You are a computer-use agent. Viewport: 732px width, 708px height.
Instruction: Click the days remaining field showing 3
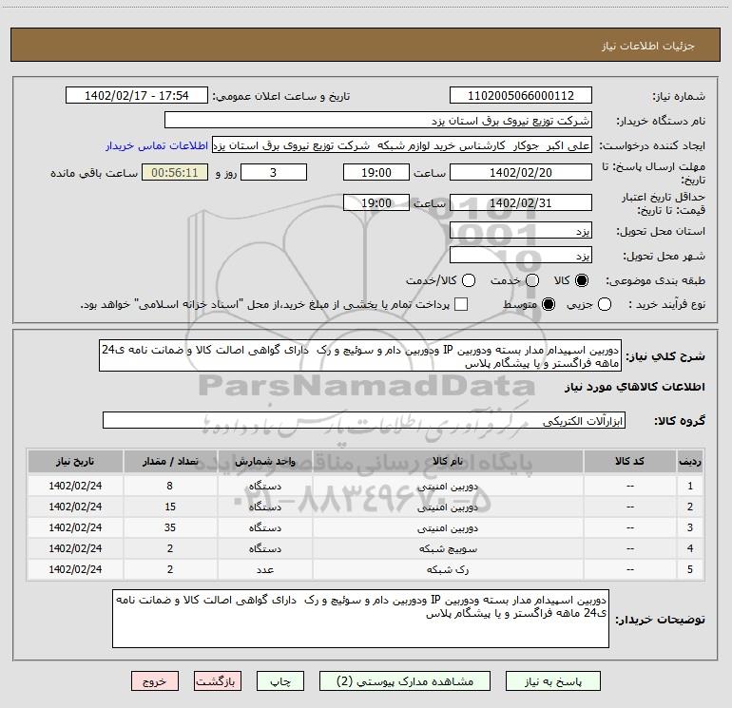click(x=274, y=173)
